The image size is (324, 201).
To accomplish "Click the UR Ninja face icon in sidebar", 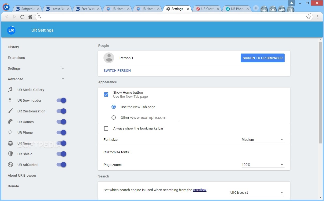I will (x=10, y=143).
